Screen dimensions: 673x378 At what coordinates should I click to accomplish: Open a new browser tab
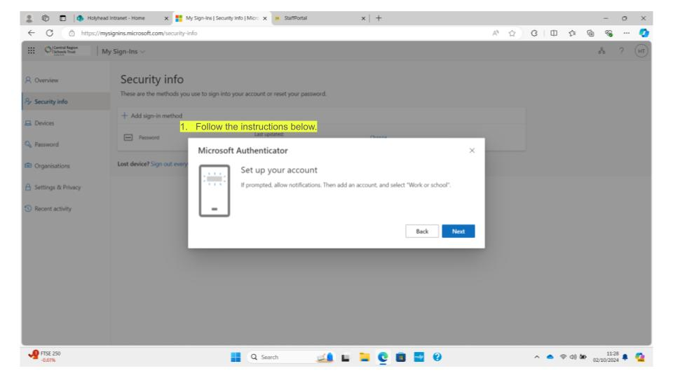(379, 18)
